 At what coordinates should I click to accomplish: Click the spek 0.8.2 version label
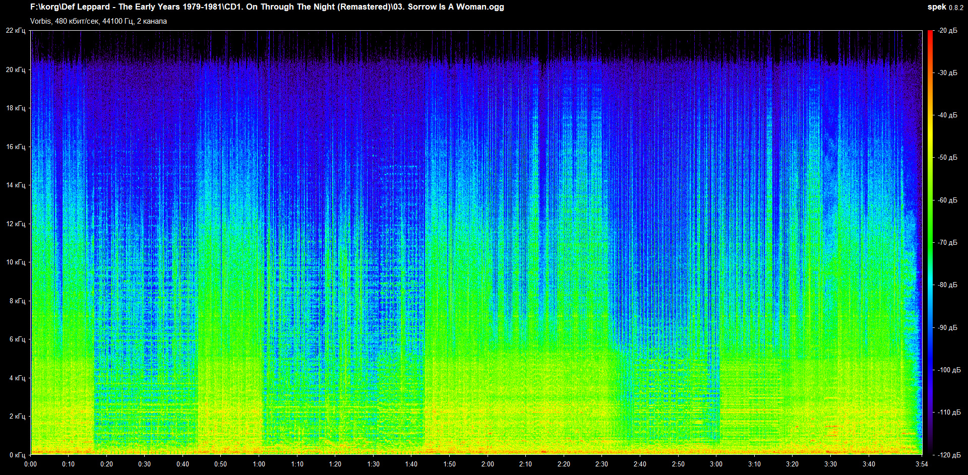pyautogui.click(x=945, y=7)
